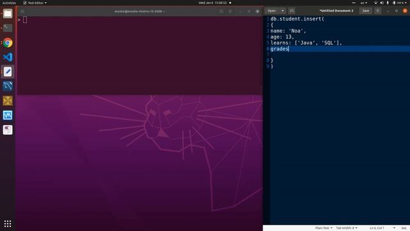
Task: Open Text Editor hamburger menu
Action: 377,11
